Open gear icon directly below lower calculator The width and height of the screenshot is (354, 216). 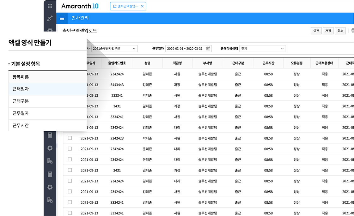pos(50,187)
